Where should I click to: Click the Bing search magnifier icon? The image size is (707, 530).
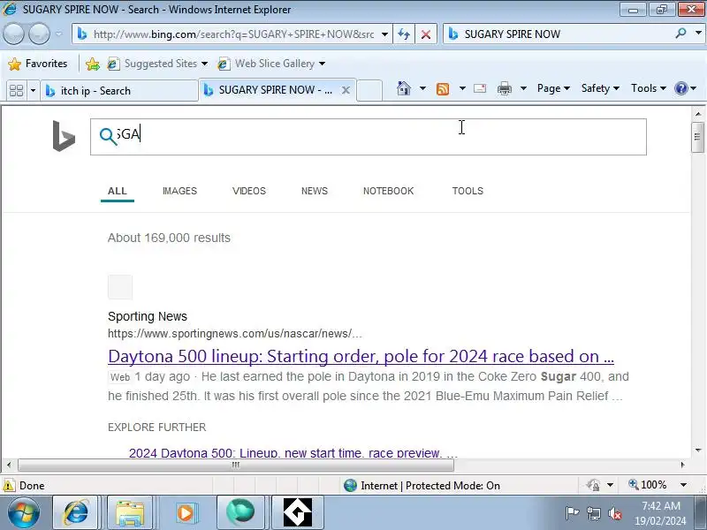(x=108, y=136)
